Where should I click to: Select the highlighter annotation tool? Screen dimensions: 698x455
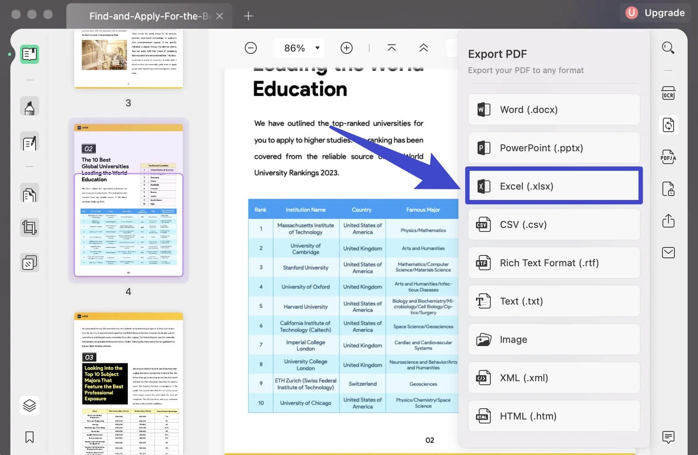29,106
